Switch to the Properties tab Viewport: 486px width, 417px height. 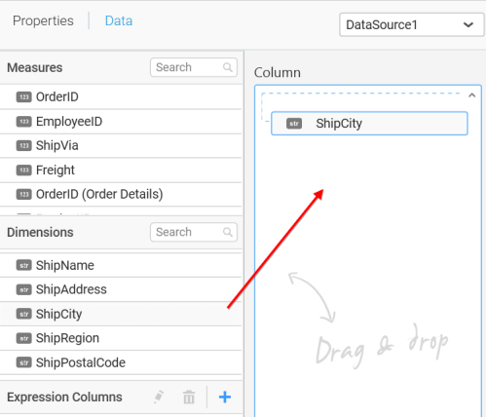(43, 20)
